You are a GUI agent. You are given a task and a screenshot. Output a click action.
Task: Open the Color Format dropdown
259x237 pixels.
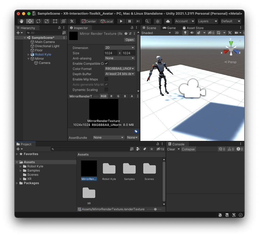pyautogui.click(x=120, y=69)
